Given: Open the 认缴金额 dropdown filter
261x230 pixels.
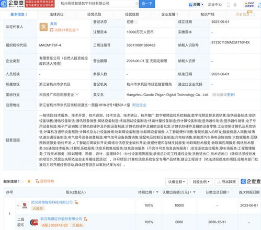Looking at the screenshot, I should [176, 182].
